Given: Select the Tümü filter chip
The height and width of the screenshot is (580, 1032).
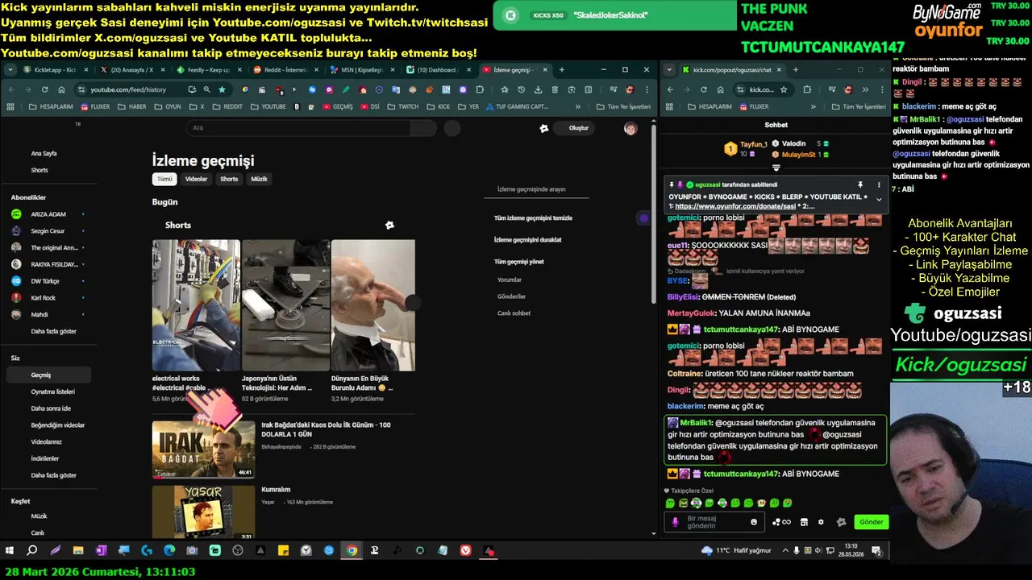Looking at the screenshot, I should coord(164,179).
